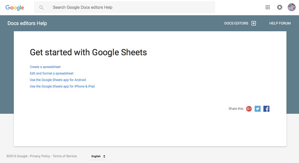Viewport: 299px width, 163px height.
Task: Click the profile avatar picture
Action: (291, 7)
